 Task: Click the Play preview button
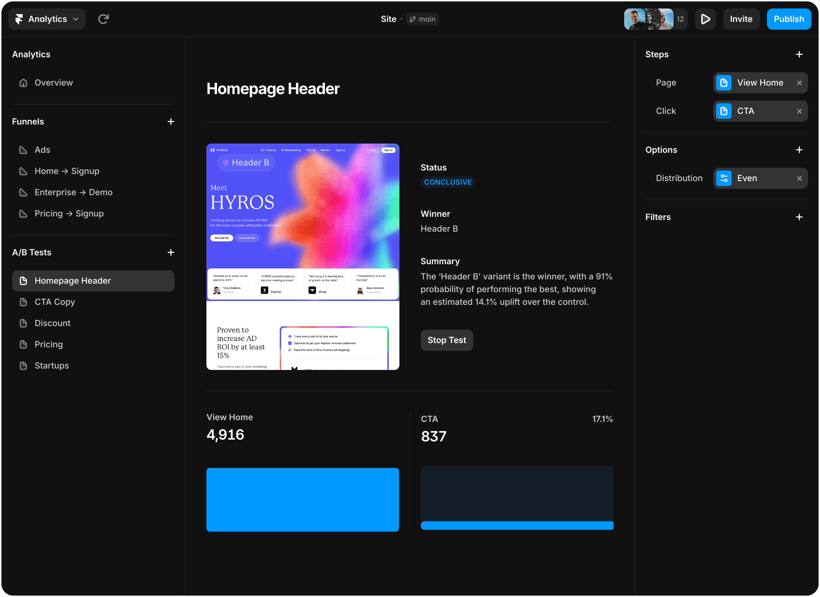point(705,19)
